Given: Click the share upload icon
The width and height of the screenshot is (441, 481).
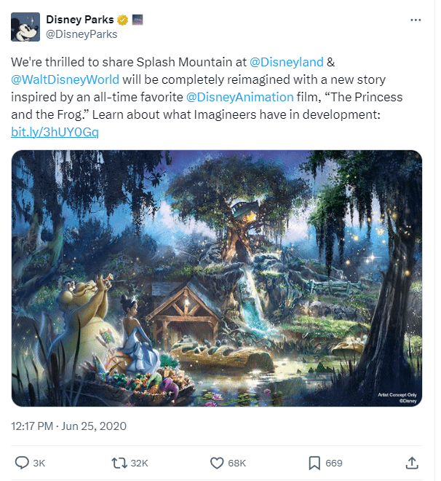Looking at the screenshot, I should 411,463.
